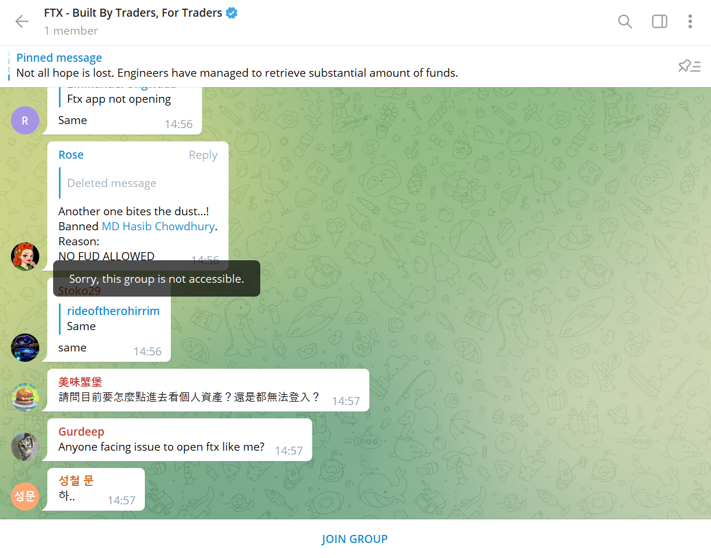Click Rose's red-haired avatar

coord(25,256)
